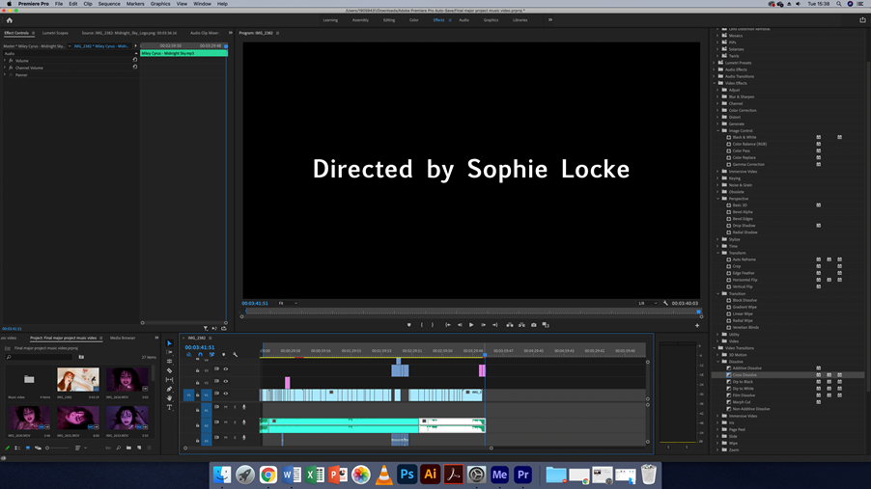This screenshot has height=489, width=871.
Task: Click Export Frame camera icon
Action: point(533,325)
